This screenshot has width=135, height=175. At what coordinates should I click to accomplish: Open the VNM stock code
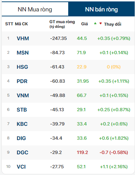coord(23,96)
